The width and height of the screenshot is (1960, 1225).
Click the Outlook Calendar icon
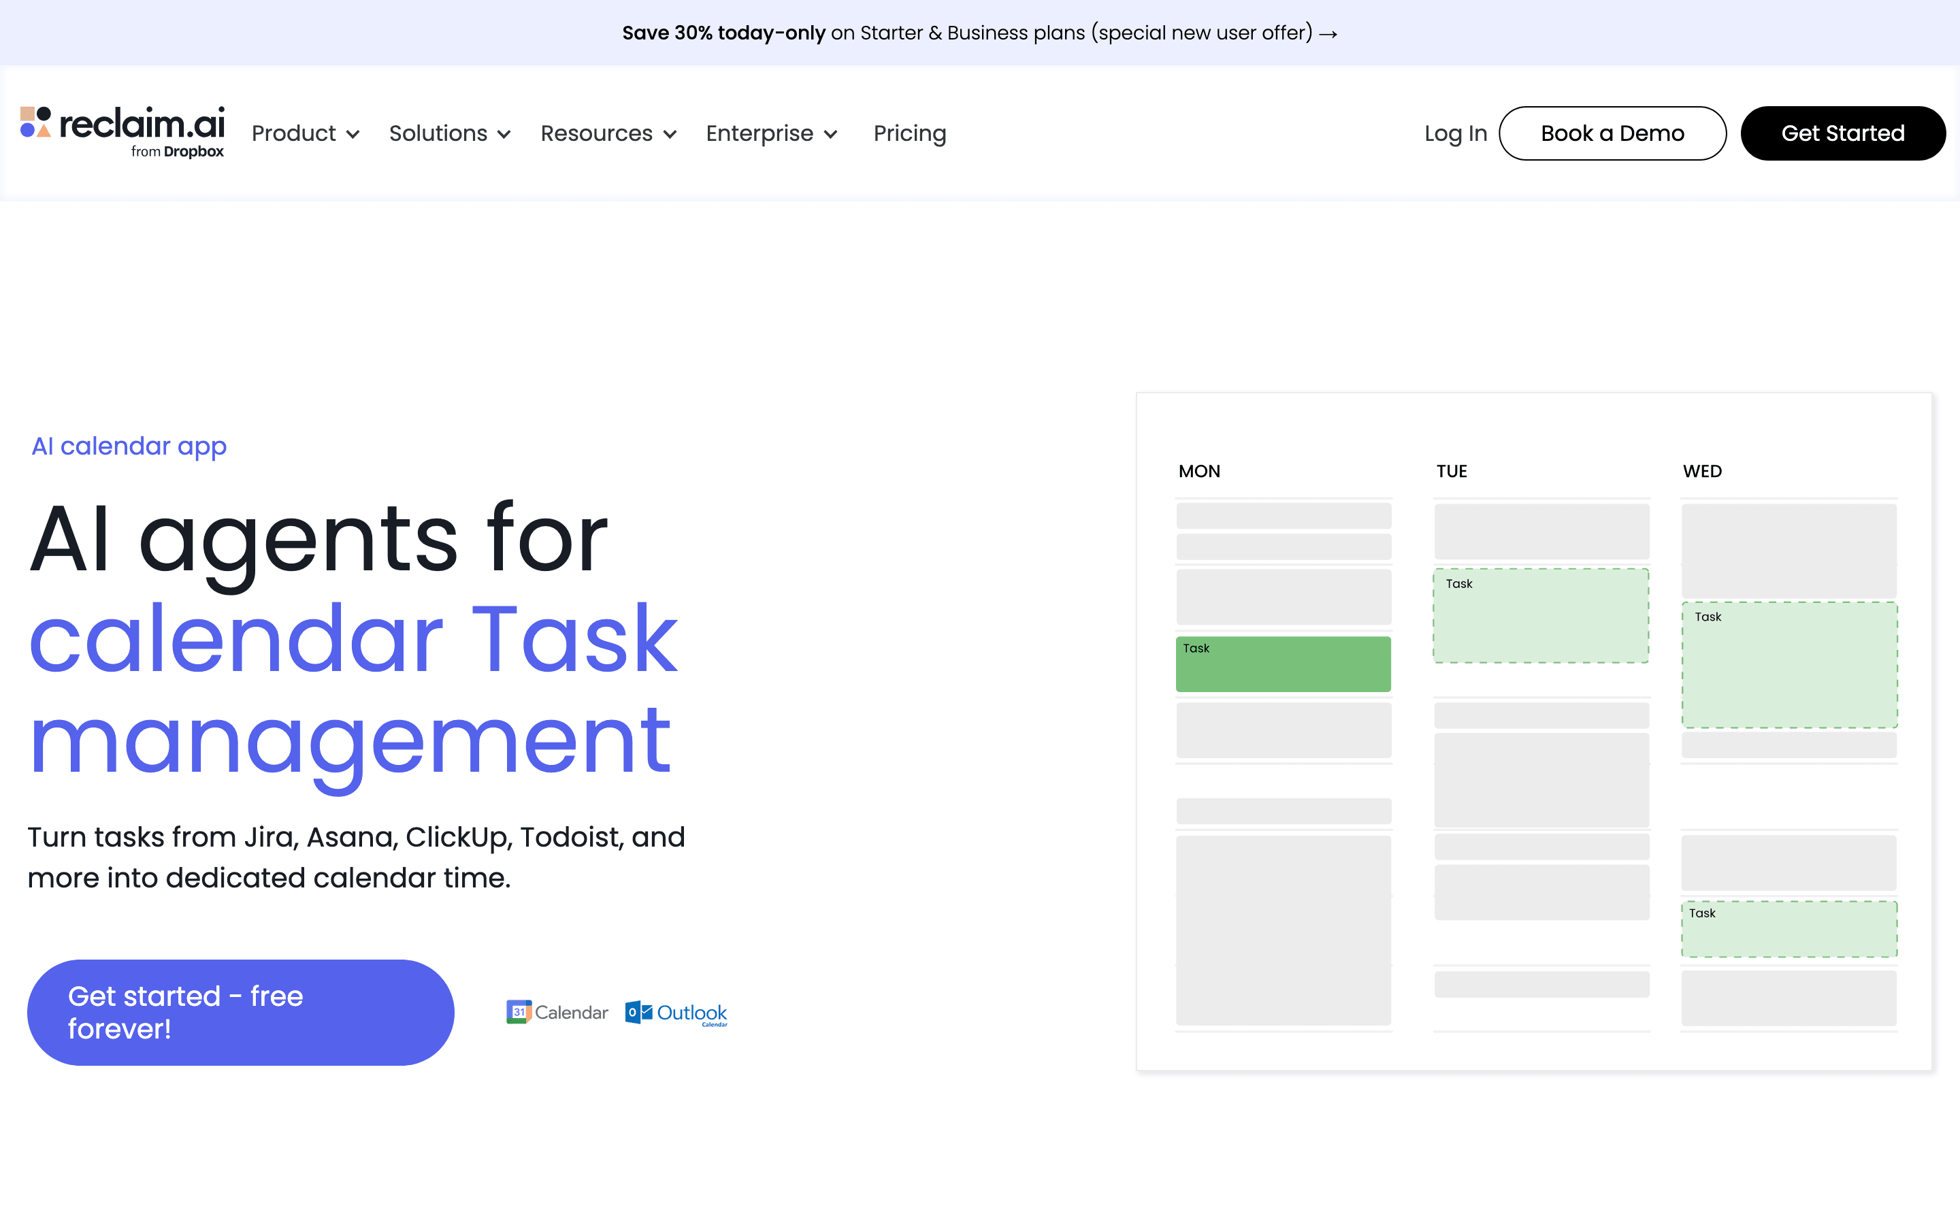pyautogui.click(x=676, y=1013)
